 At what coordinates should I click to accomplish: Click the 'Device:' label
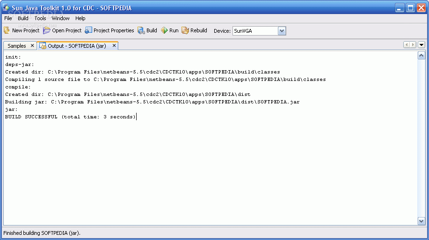[x=222, y=31]
